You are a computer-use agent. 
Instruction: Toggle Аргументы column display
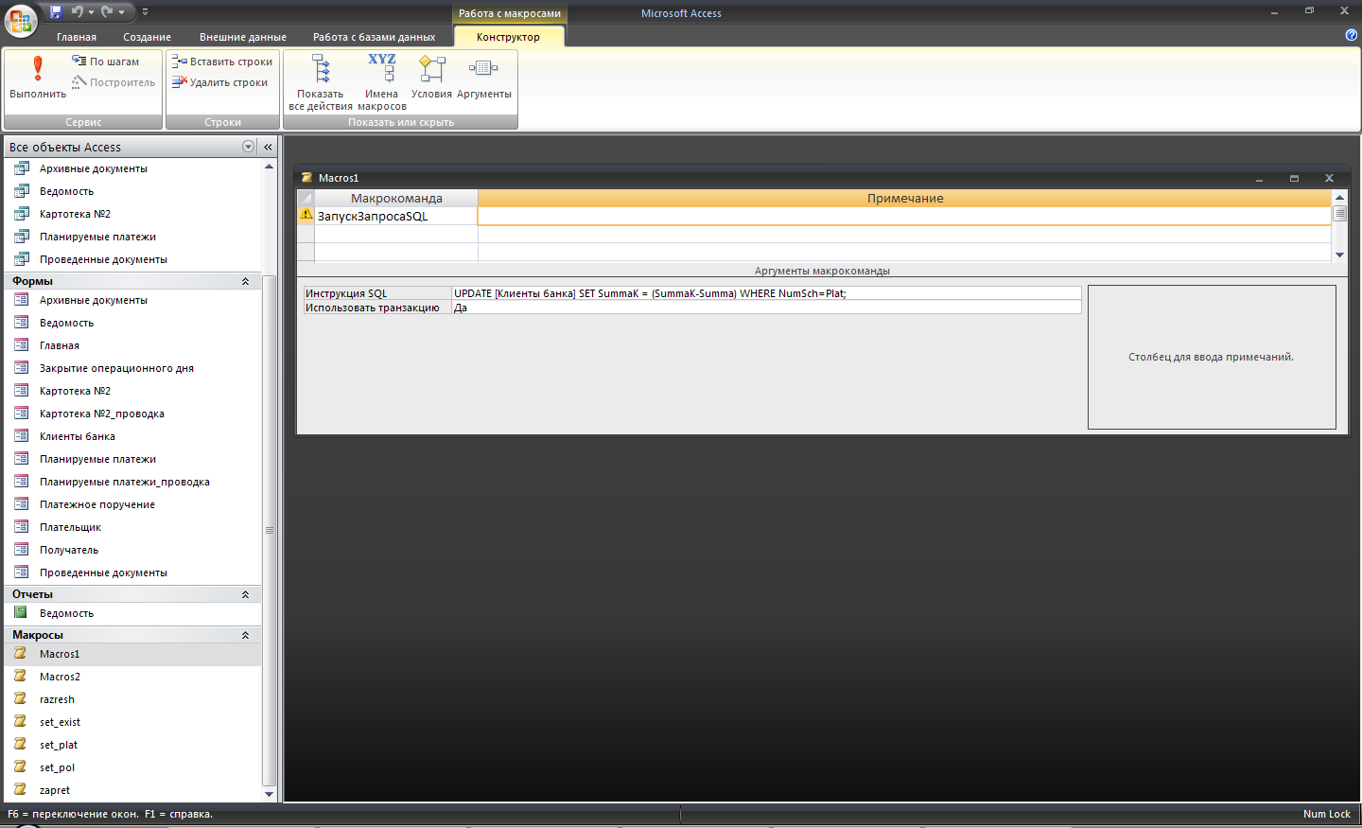pos(484,78)
